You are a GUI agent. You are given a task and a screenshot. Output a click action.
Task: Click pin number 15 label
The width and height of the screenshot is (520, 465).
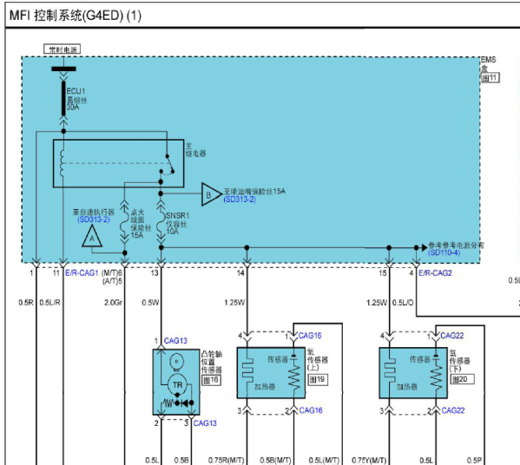click(383, 273)
